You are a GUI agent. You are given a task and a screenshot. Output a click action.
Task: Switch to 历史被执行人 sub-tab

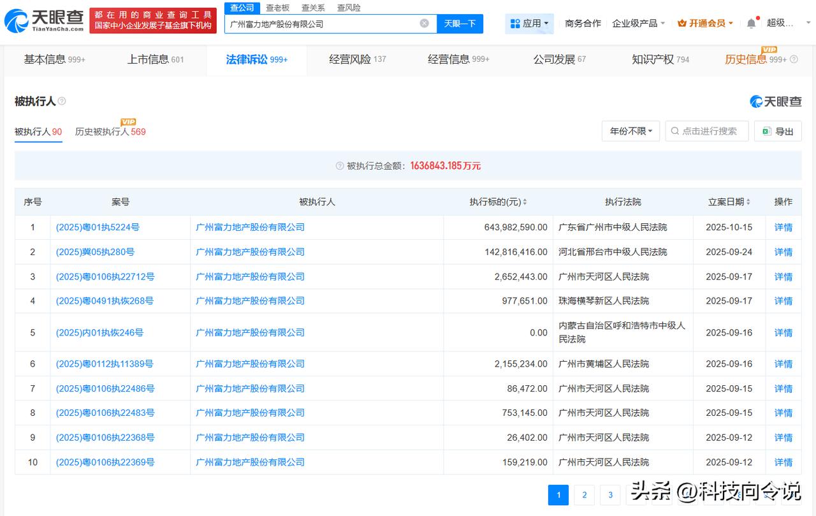(110, 132)
